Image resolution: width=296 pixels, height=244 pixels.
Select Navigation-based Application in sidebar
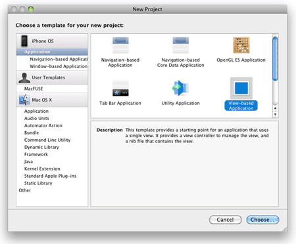(x=52, y=59)
